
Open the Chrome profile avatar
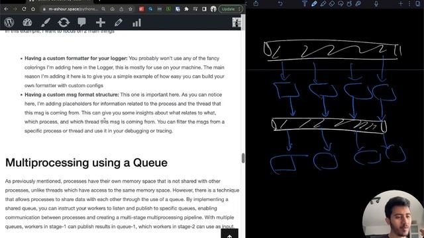213,9
